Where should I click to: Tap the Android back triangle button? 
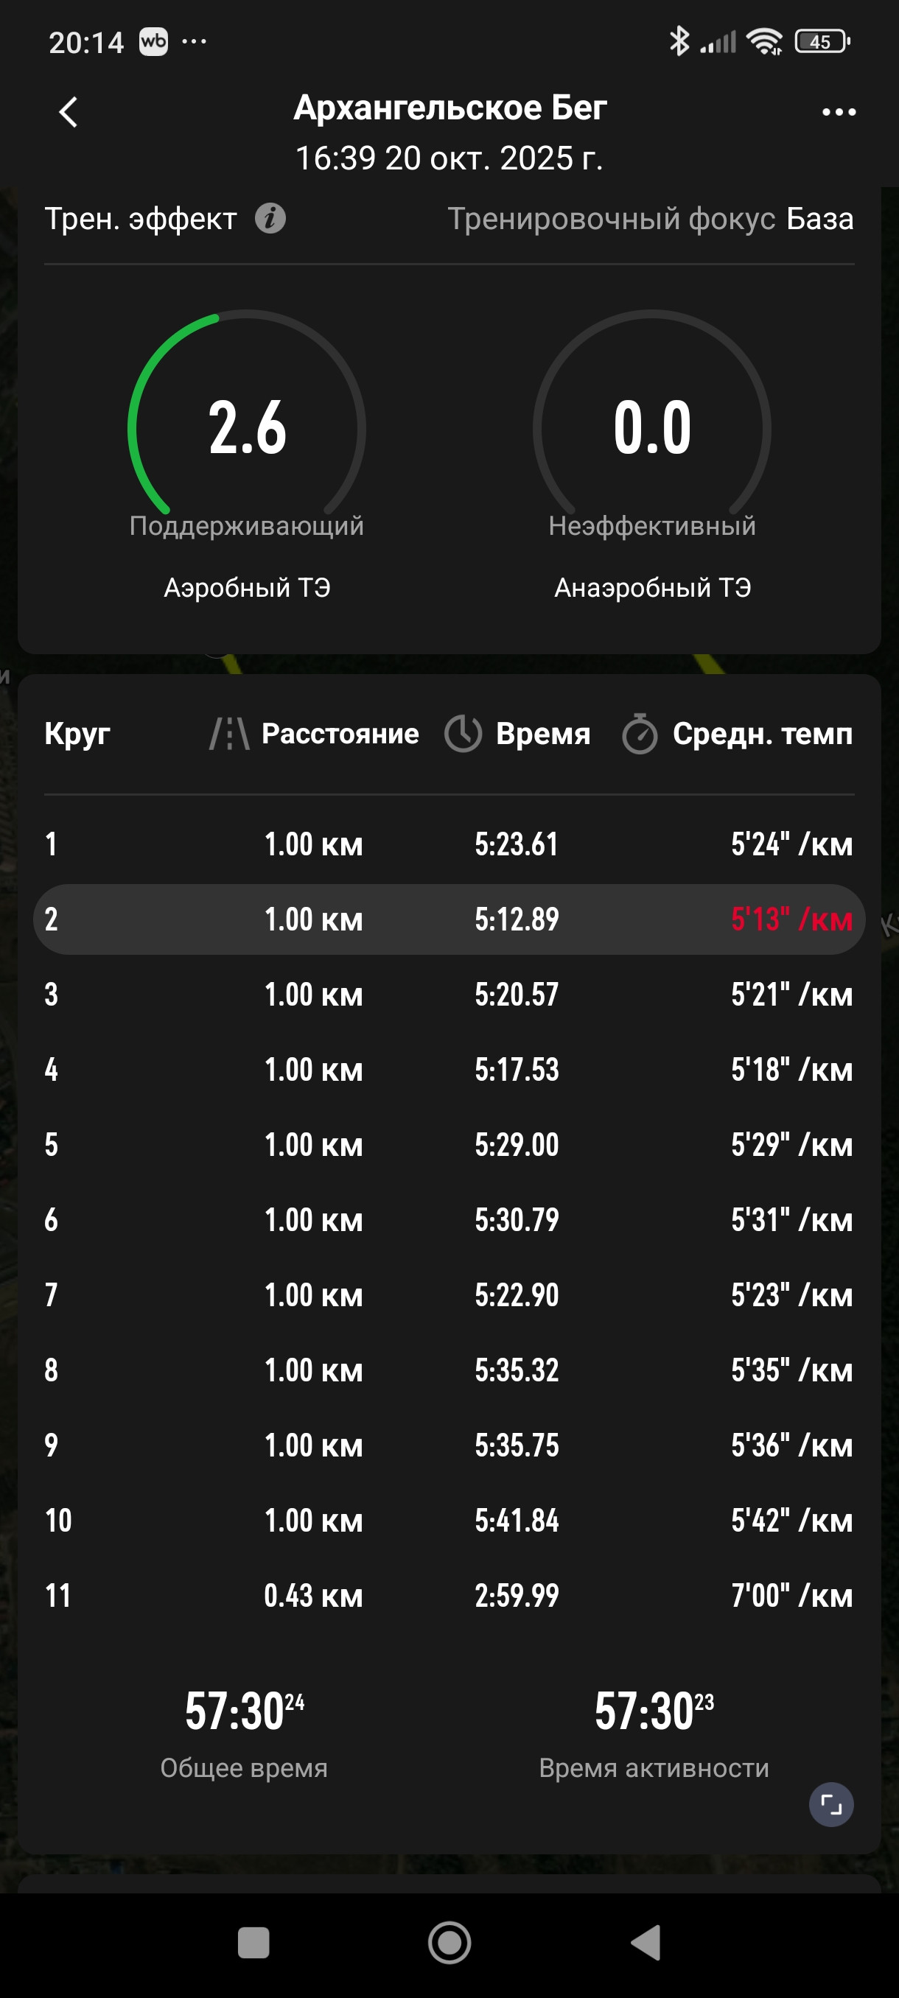click(x=646, y=1943)
